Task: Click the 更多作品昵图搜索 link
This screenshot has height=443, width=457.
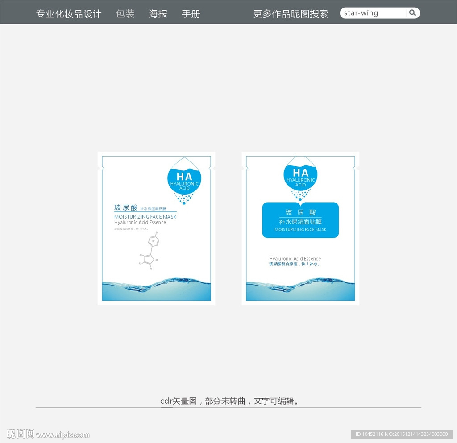Action: (291, 13)
